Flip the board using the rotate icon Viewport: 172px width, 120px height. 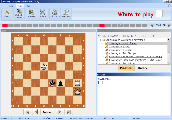13,106
